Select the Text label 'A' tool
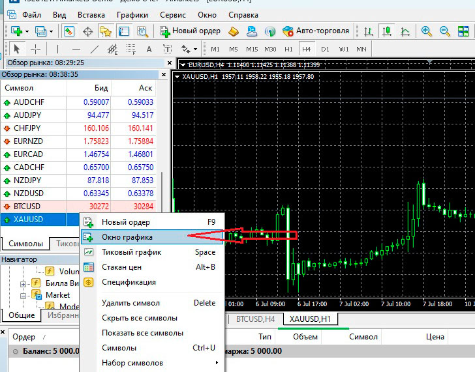Image resolution: width=475 pixels, height=372 pixels. (149, 49)
